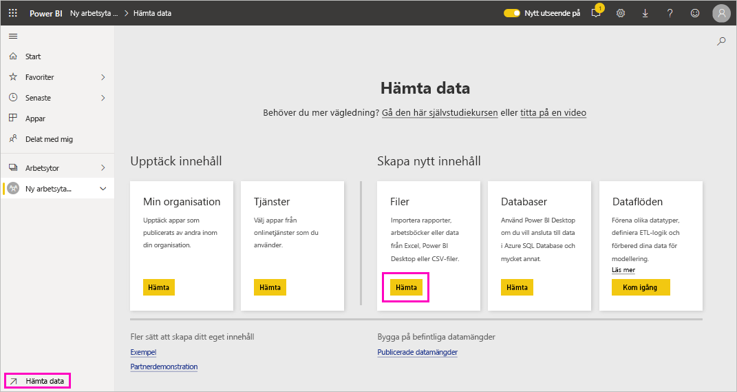Open the settings gear icon
The image size is (737, 392).
[x=621, y=13]
